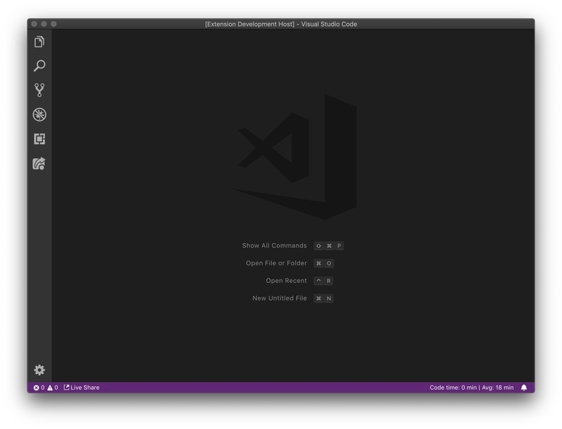Open the Extensions view in the activity bar
This screenshot has height=429, width=562.
tap(39, 139)
